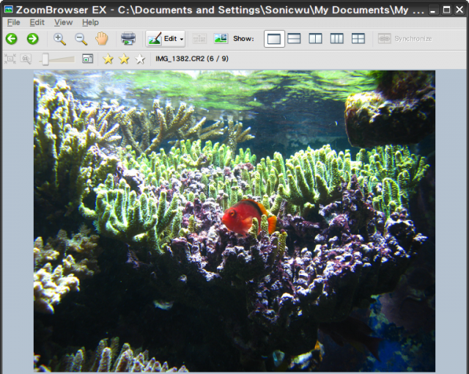Choose single image view layout
Screen dimensions: 469x374
pos(274,39)
